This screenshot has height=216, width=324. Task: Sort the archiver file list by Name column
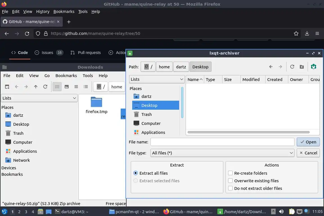click(x=195, y=80)
